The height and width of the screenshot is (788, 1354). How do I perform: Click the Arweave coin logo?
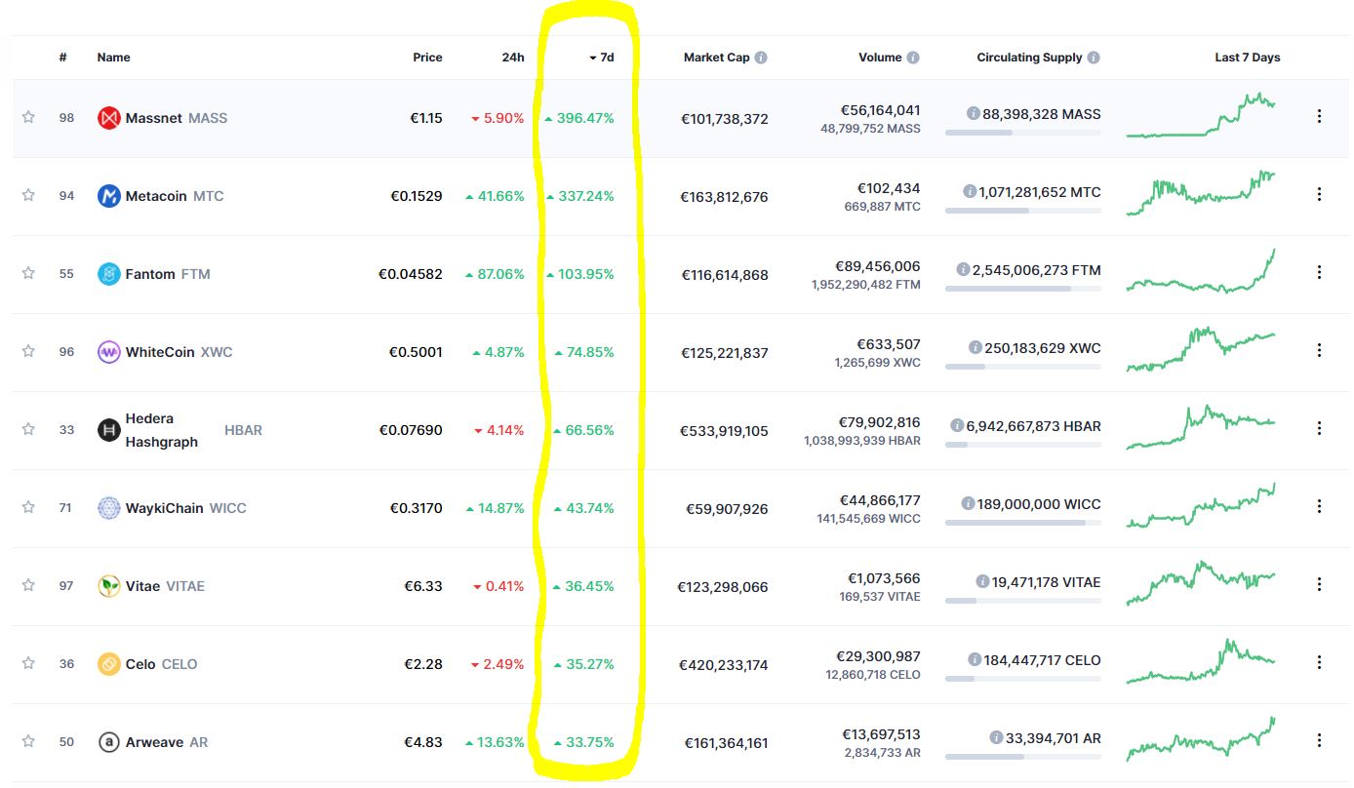tap(109, 742)
